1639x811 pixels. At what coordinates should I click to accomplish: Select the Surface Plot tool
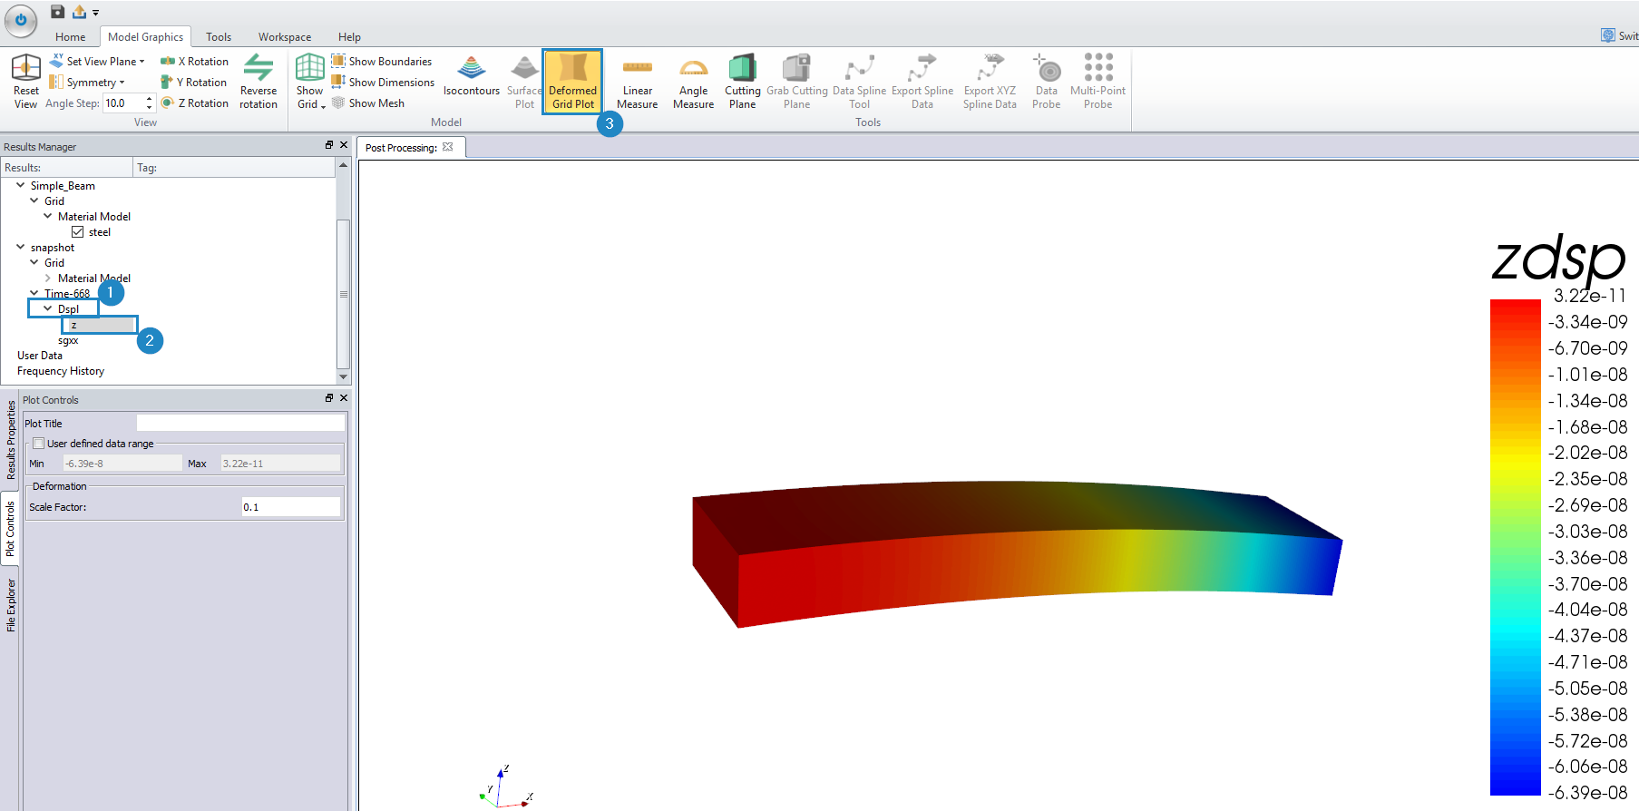point(524,82)
